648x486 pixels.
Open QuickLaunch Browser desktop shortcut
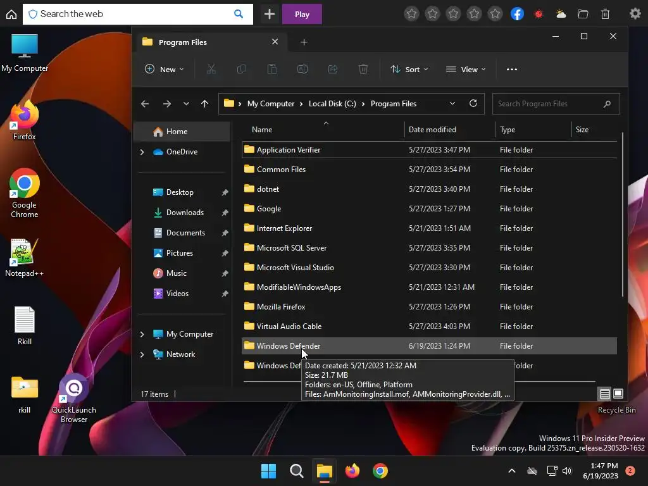tap(74, 399)
